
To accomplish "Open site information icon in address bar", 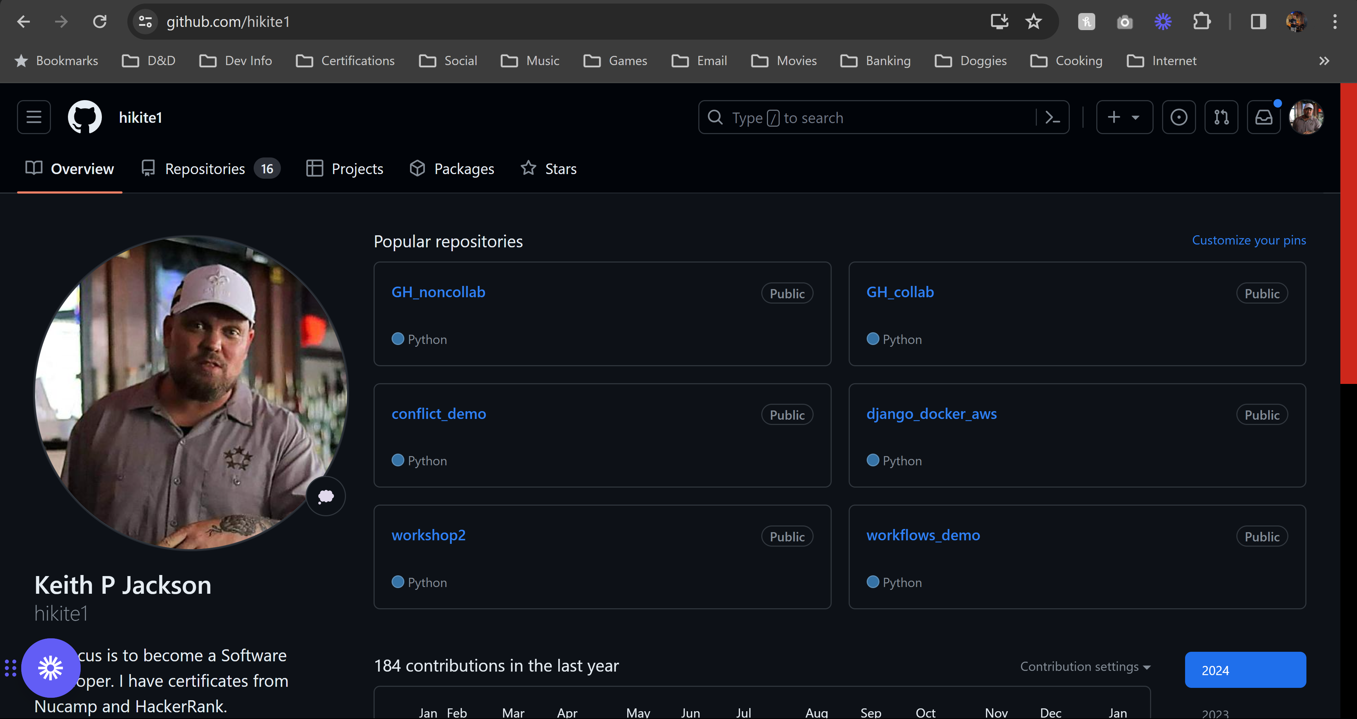I will pyautogui.click(x=145, y=22).
